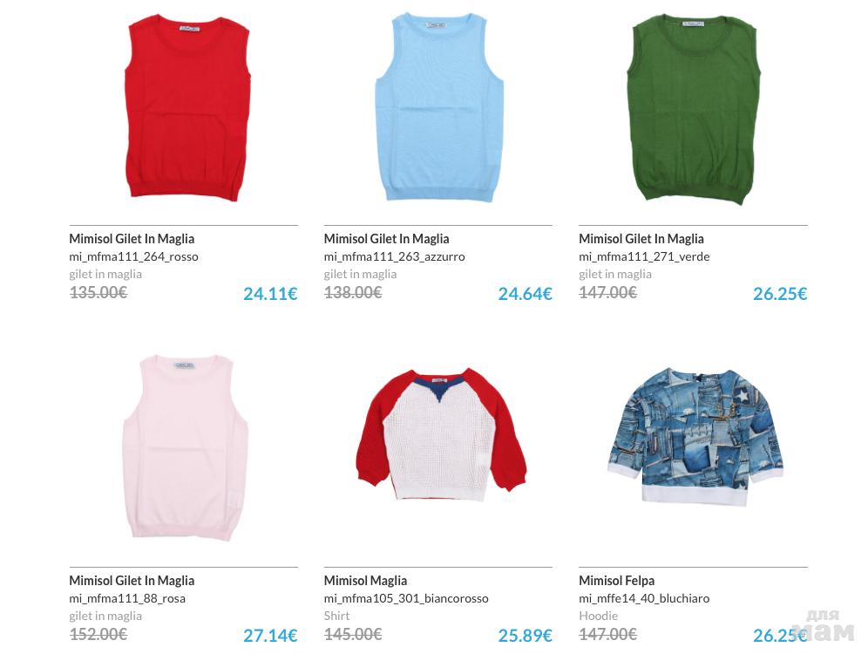The width and height of the screenshot is (868, 654).
Task: Click the Hoodie category label
Action: [598, 616]
